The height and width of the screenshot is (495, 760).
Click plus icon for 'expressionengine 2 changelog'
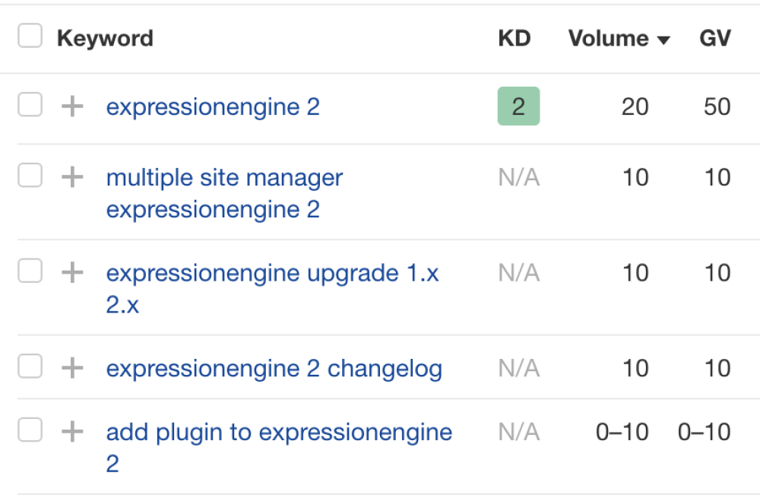point(72,369)
